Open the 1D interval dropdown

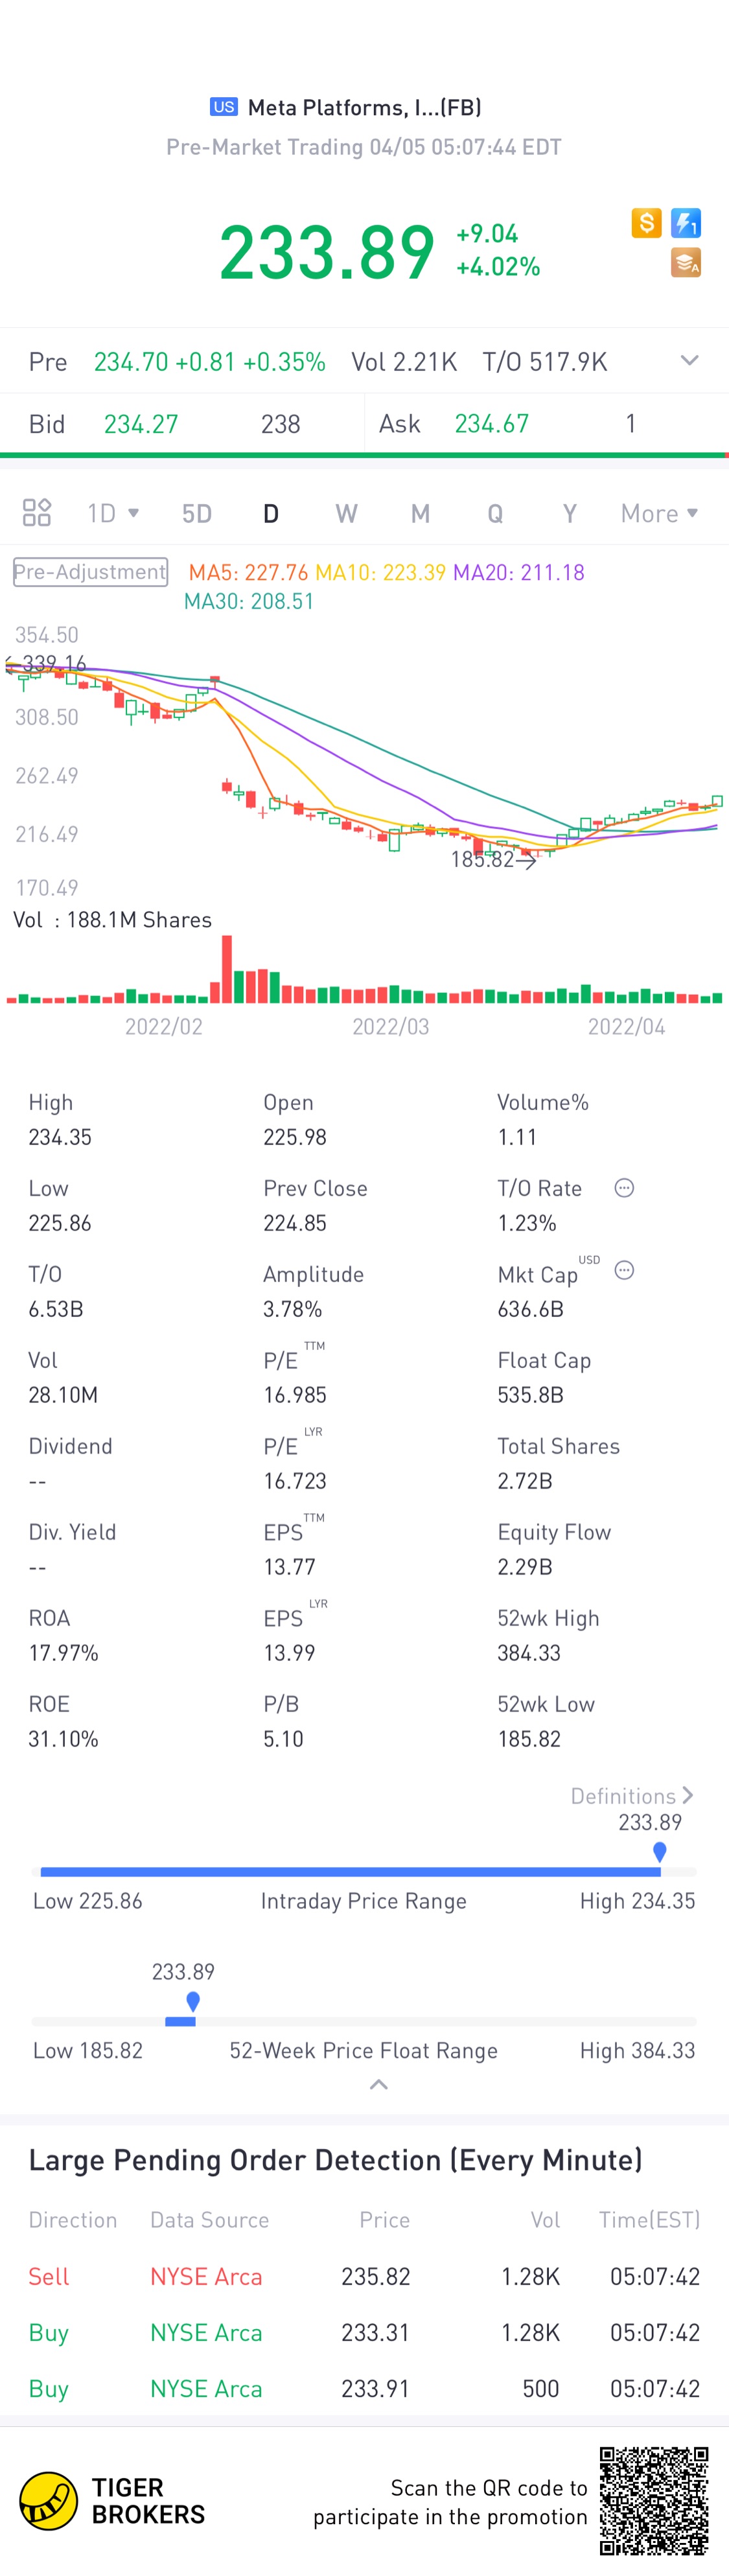click(x=113, y=513)
